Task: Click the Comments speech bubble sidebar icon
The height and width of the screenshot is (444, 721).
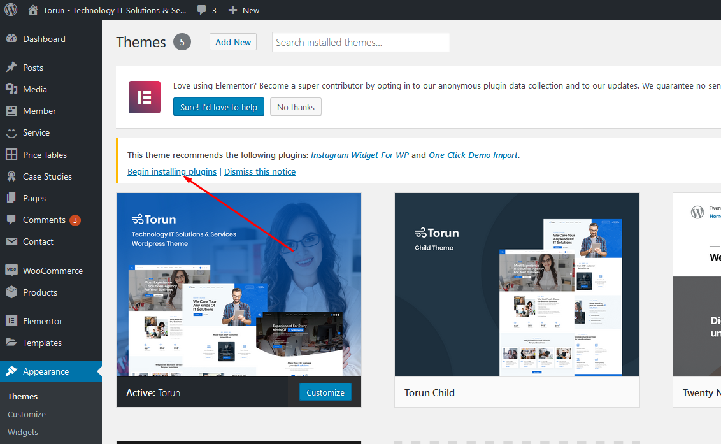Action: (11, 220)
